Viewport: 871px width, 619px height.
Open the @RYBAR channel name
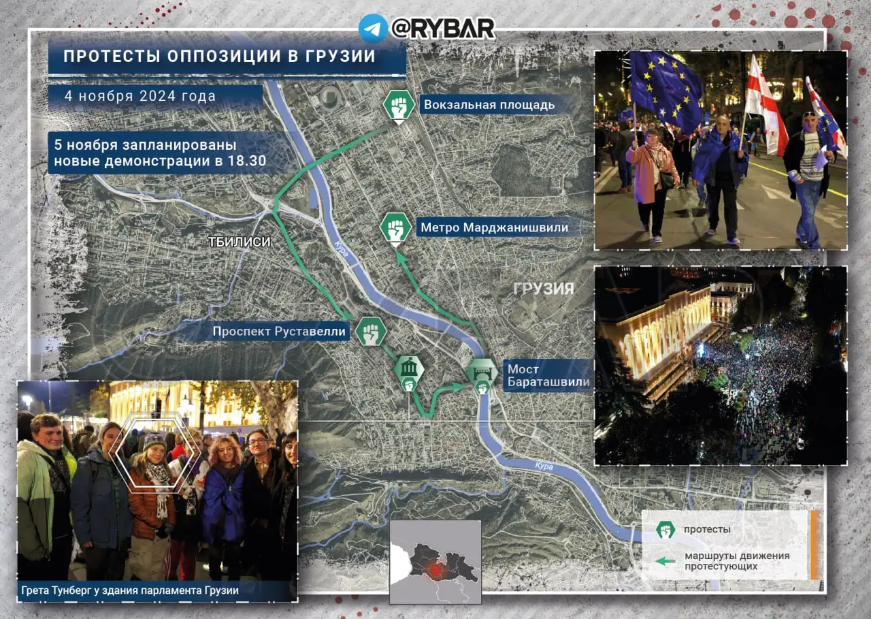coord(442,29)
